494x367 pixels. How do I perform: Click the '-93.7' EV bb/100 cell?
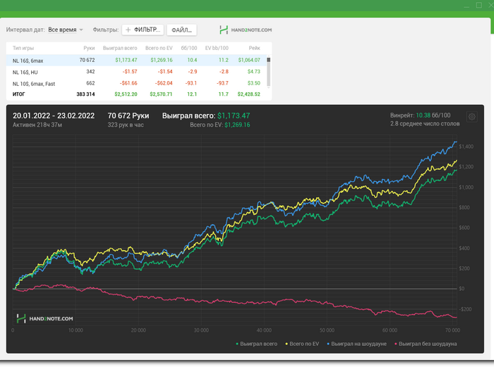[x=222, y=83]
